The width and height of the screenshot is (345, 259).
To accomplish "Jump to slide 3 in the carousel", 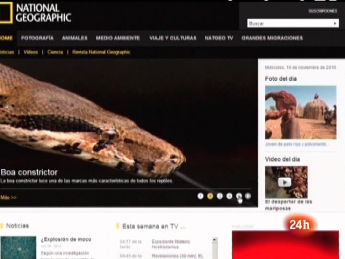I will [x=219, y=196].
